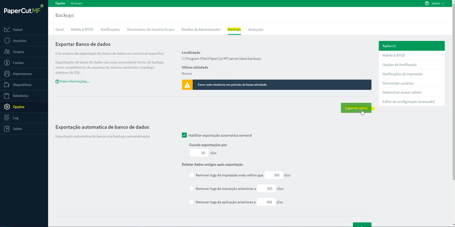Open Editor de configuração (avançado) action

412,101
